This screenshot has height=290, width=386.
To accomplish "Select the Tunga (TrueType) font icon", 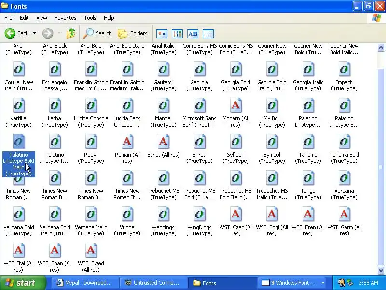I will pyautogui.click(x=308, y=178).
